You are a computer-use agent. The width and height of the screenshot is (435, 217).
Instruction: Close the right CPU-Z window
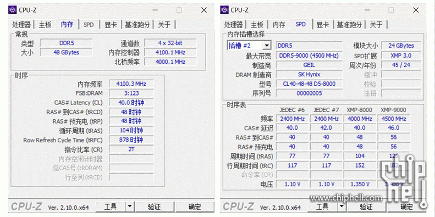tap(416, 10)
